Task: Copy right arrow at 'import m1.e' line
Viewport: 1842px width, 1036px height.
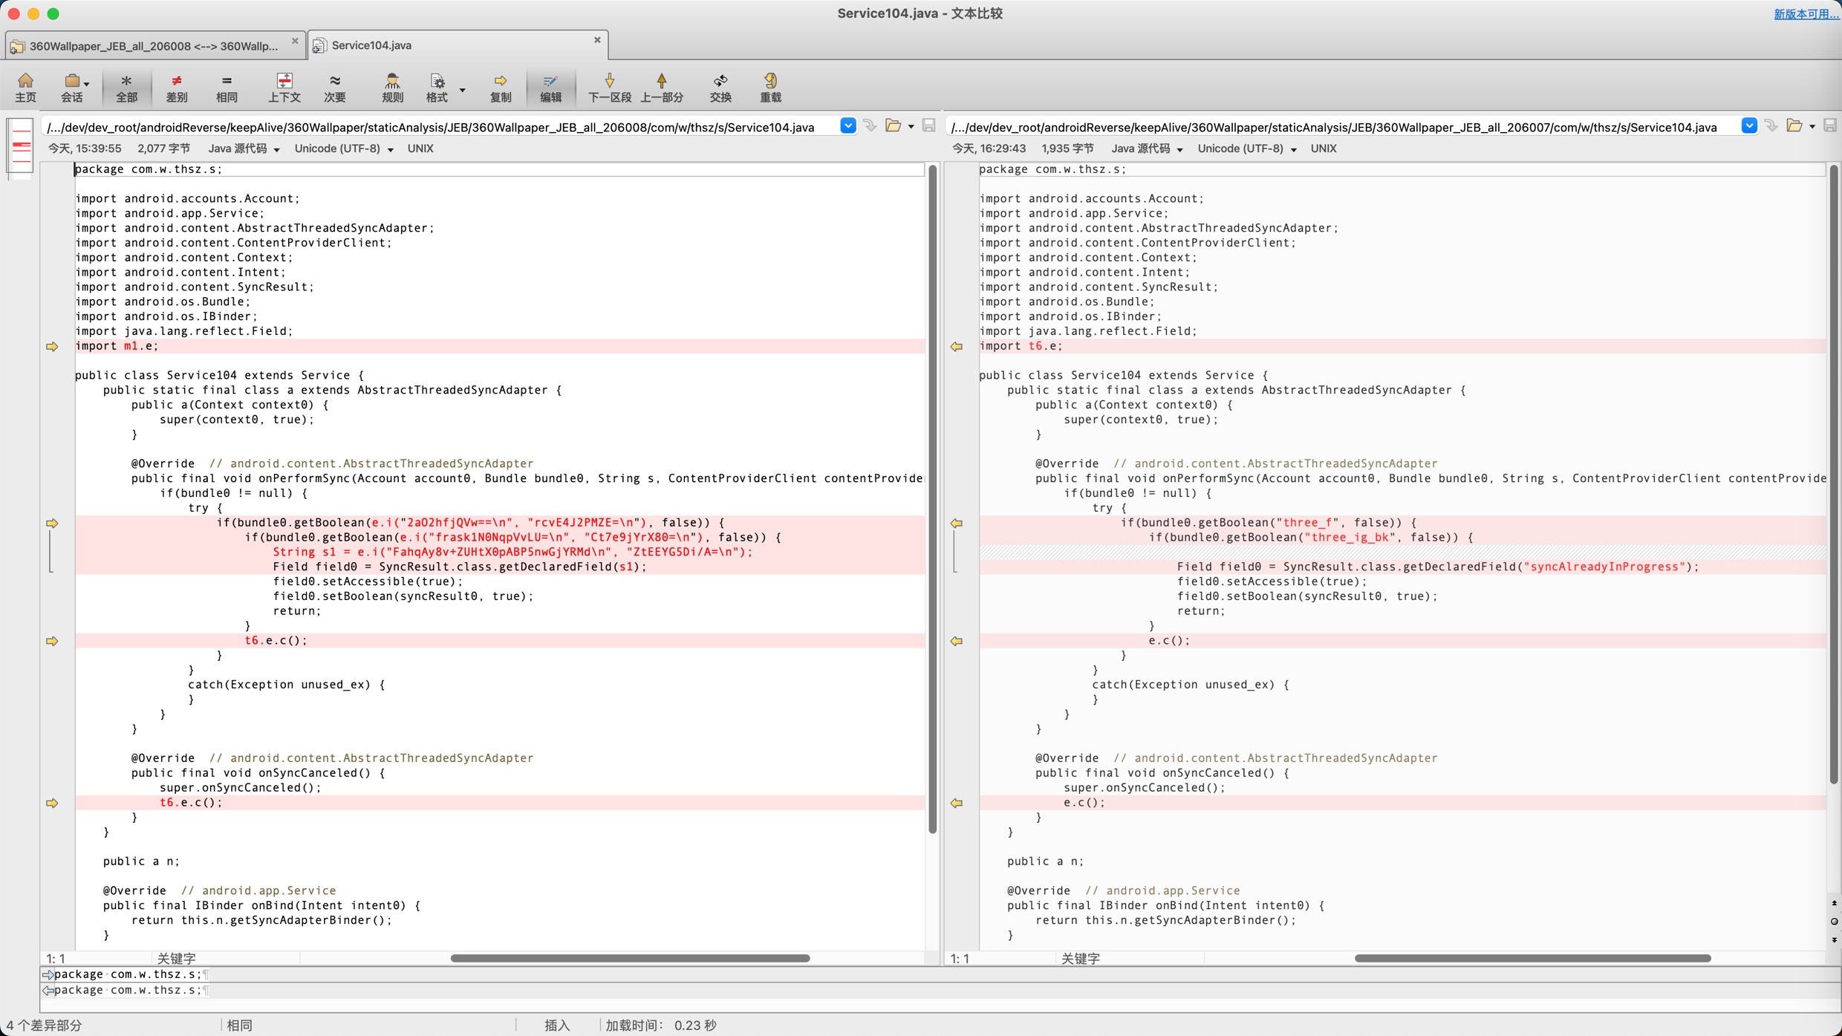Action: 52,346
